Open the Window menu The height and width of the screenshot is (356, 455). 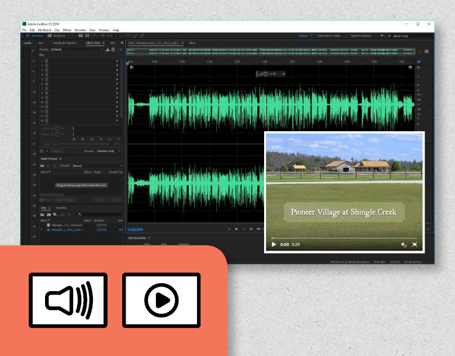[x=104, y=30]
